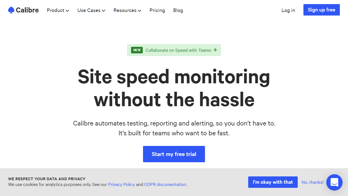This screenshot has height=196, width=348.
Task: Click the chevron icon next to Product
Action: [67, 11]
